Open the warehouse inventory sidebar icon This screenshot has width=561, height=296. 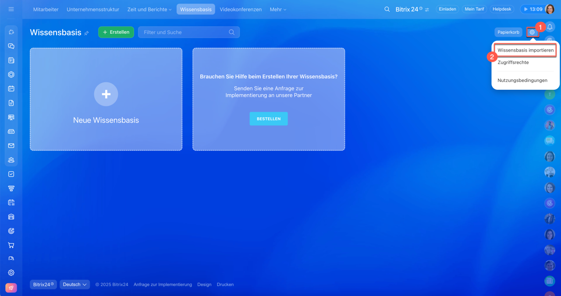tap(11, 217)
